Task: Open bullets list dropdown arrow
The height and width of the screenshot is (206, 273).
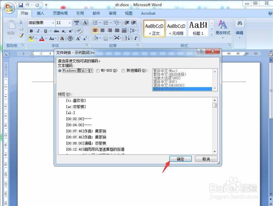Action: [x=100, y=23]
